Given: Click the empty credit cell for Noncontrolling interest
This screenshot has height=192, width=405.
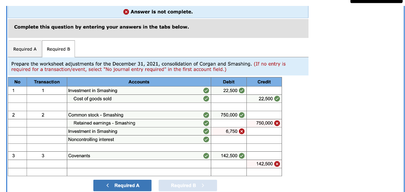Looking at the screenshot, I should (264, 139).
